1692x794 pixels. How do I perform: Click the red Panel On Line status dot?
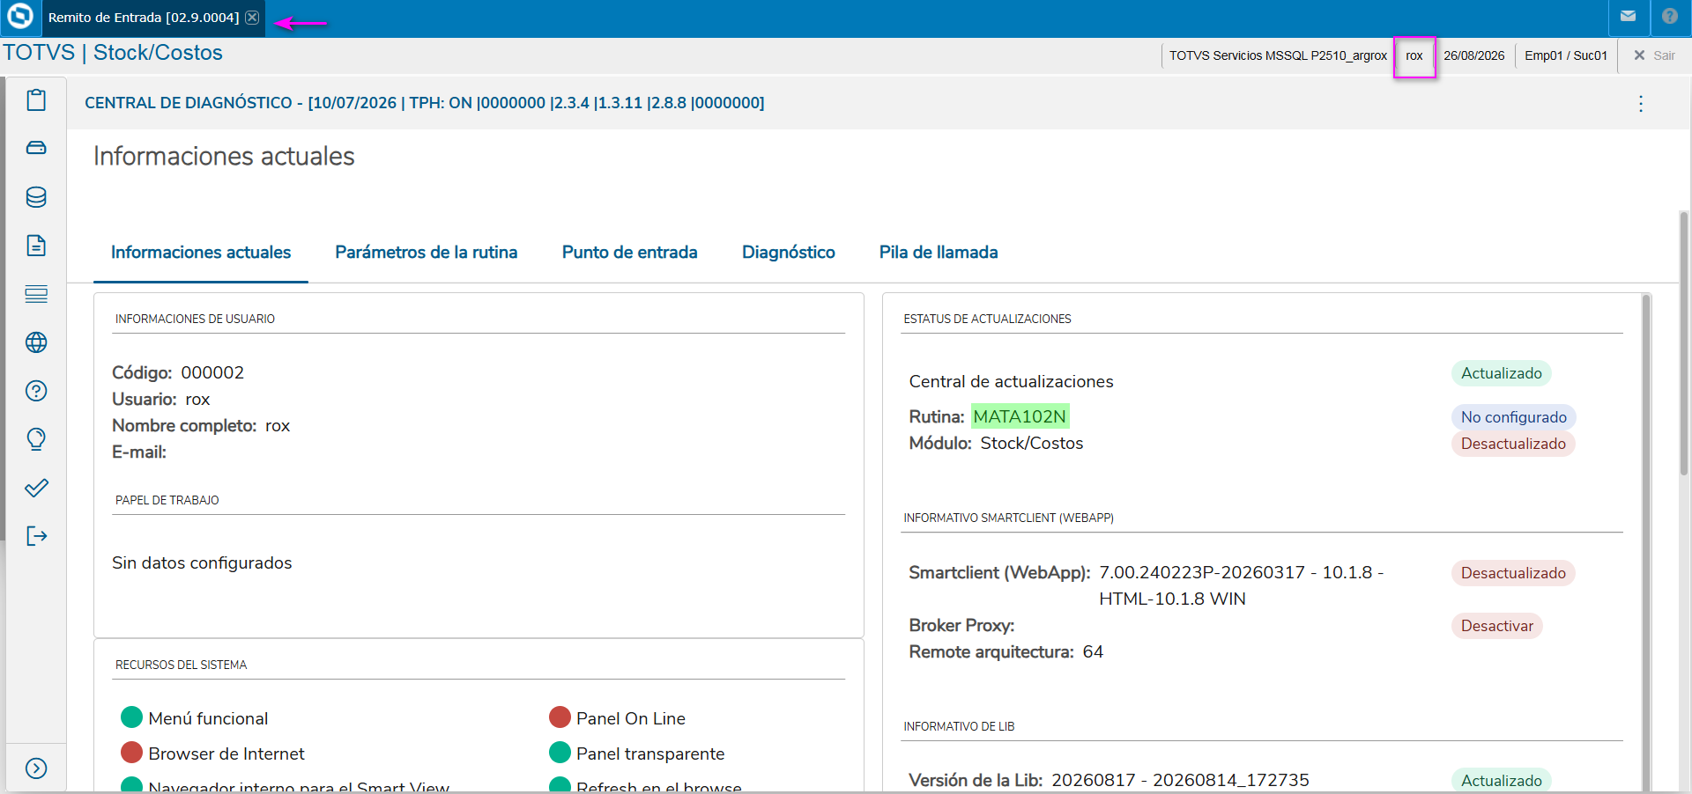tap(560, 717)
